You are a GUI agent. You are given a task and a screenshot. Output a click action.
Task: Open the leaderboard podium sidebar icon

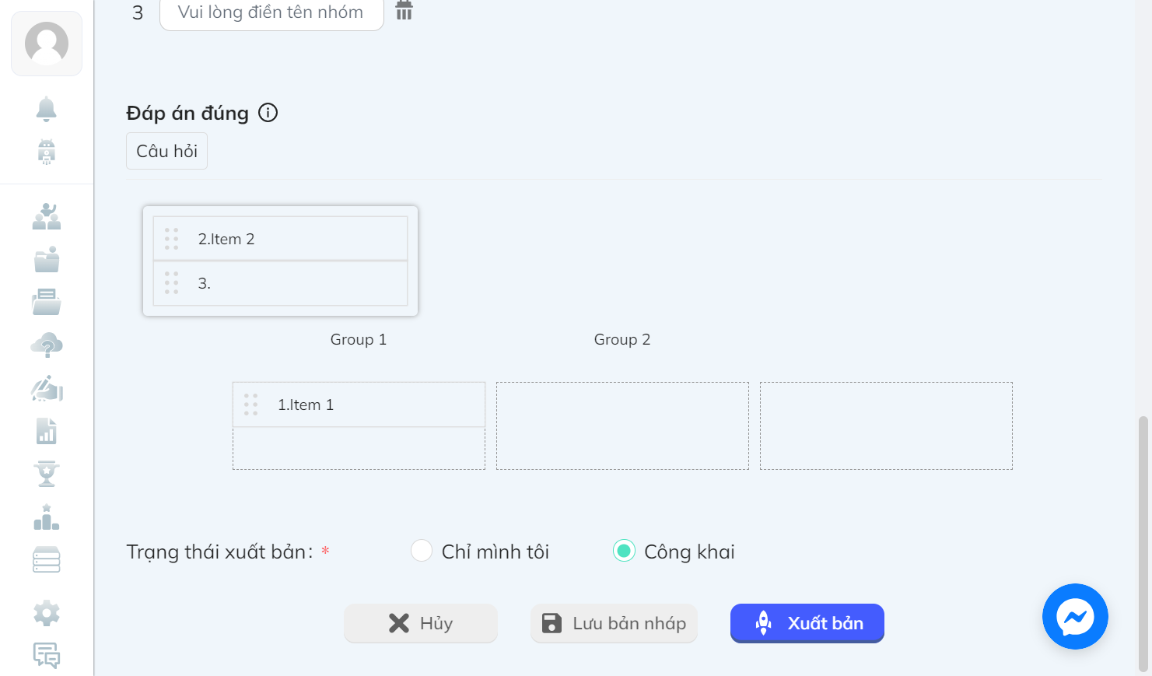click(47, 517)
